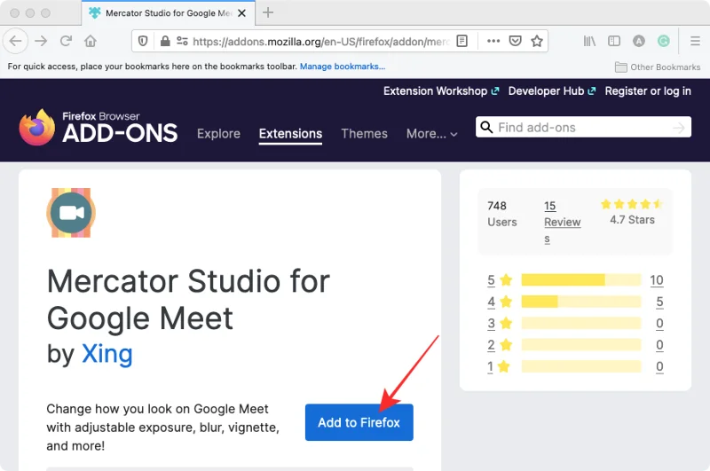Screen dimensions: 710x471
Task: Open page actions three-dot menu
Action: [x=493, y=41]
